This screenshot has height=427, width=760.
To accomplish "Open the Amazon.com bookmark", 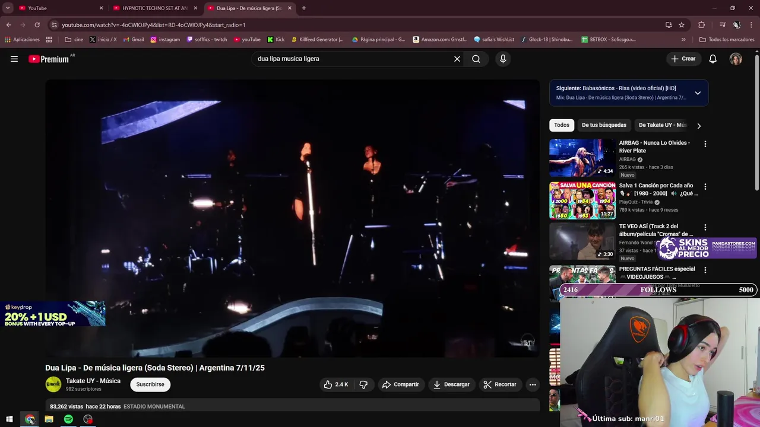I will pyautogui.click(x=439, y=40).
